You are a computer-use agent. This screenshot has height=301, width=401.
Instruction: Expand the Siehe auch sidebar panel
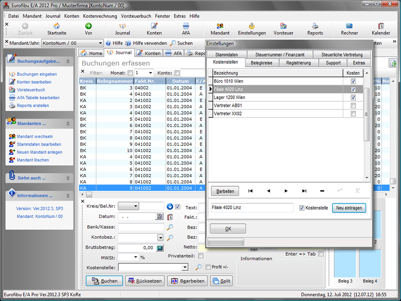[x=68, y=178]
